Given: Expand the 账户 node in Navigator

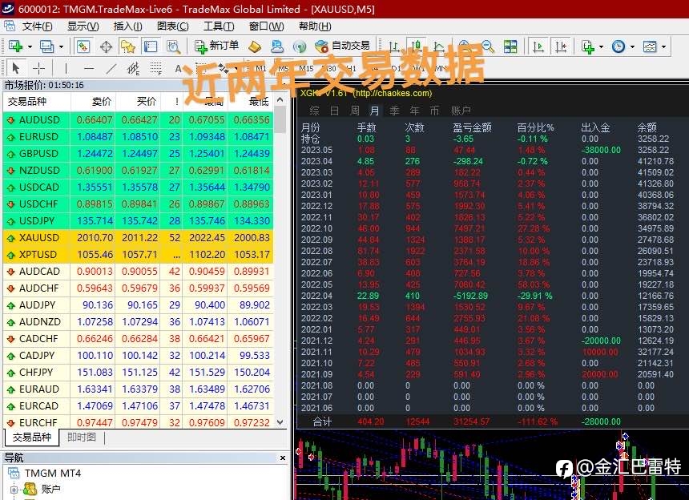Looking at the screenshot, I should (x=14, y=490).
